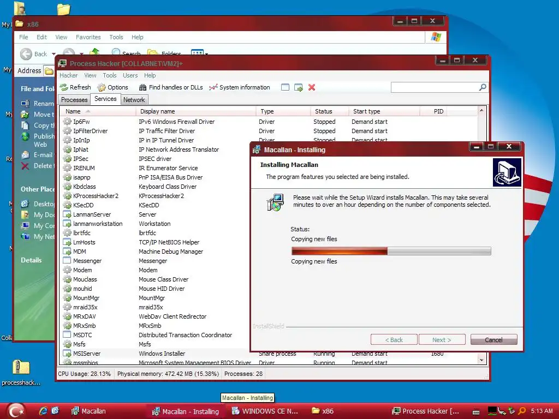The width and height of the screenshot is (559, 419).
Task: Sort by Type column header
Action: (x=283, y=111)
